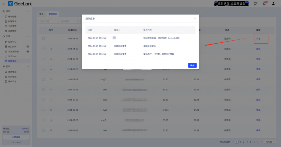Open the 10 条/页 page size dropdown
The image size is (281, 147).
coord(269,142)
